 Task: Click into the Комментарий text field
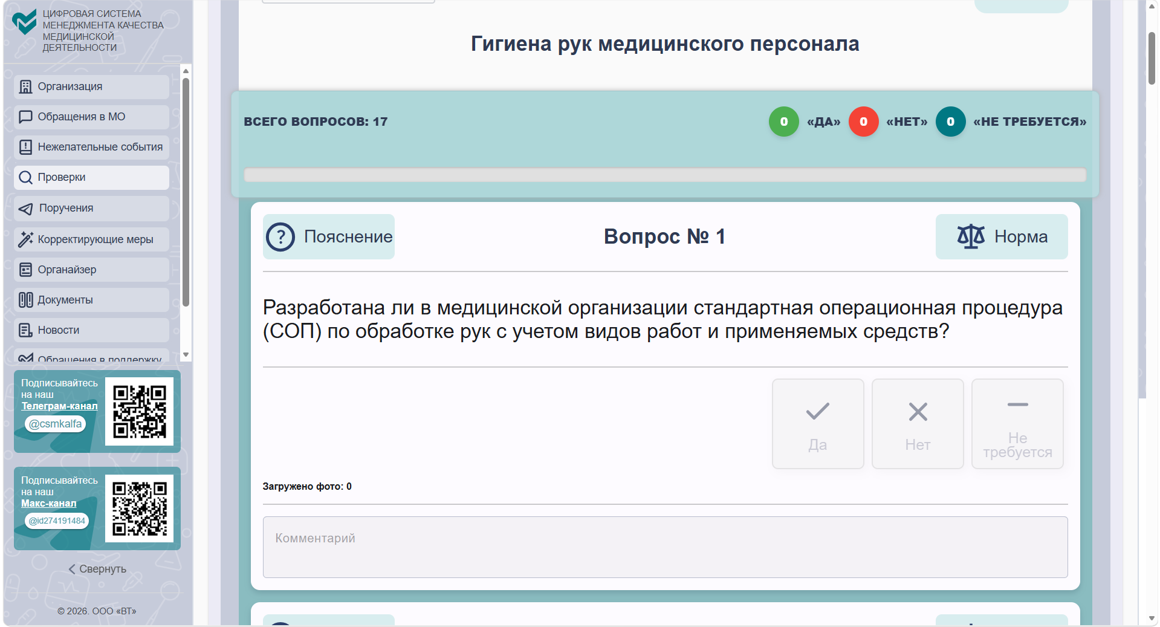point(665,547)
